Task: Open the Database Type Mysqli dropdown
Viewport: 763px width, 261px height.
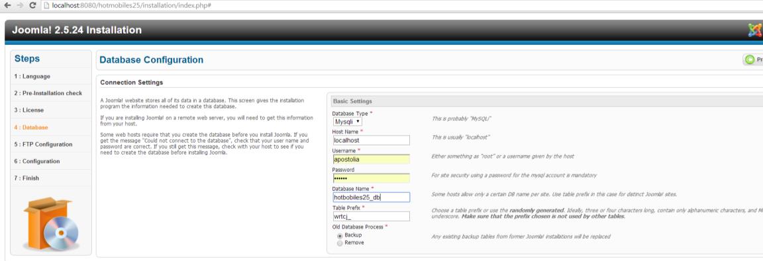Action: (x=347, y=122)
